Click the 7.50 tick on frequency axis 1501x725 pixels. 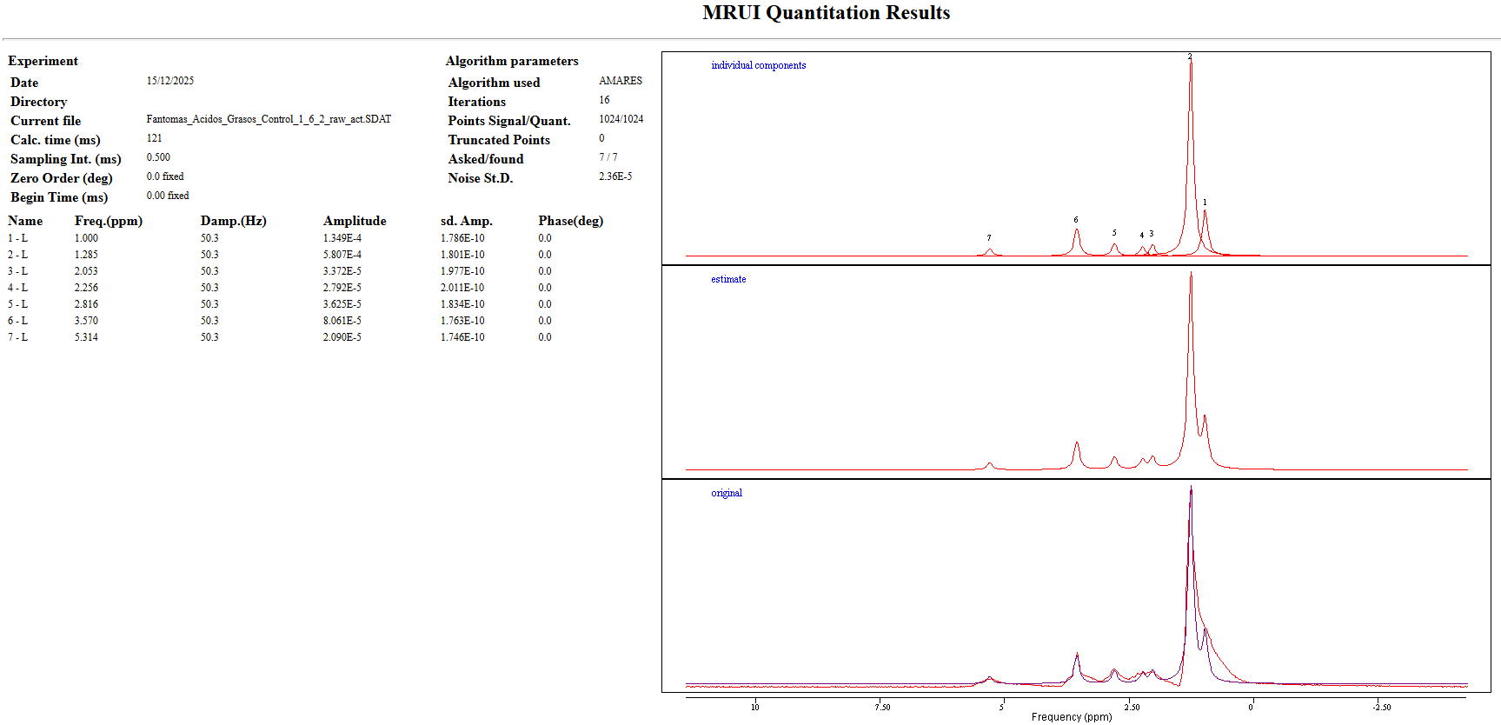tap(883, 707)
